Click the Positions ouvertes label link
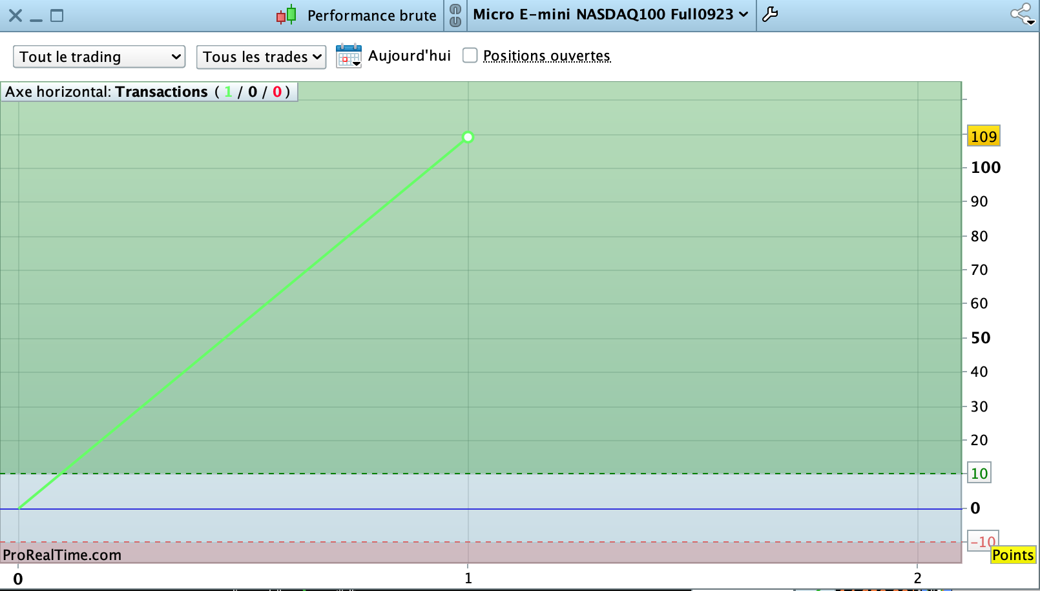The height and width of the screenshot is (591, 1040). [x=546, y=56]
